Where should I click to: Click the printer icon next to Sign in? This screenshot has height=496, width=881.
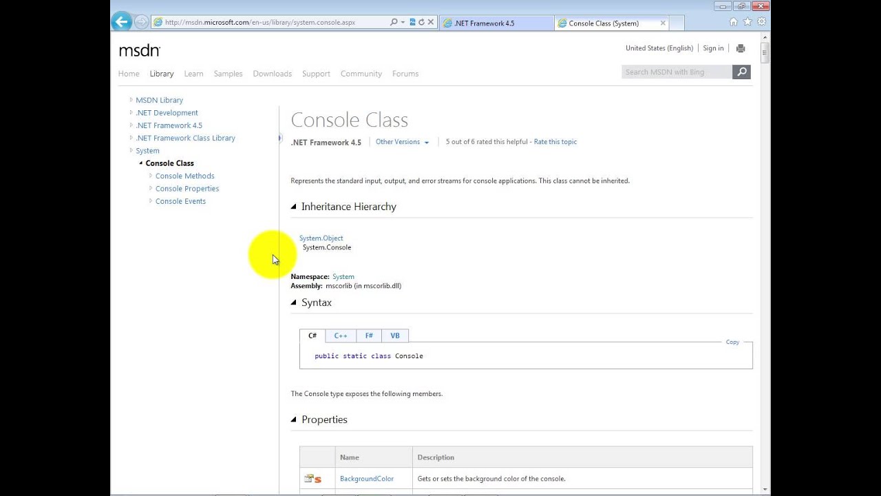tap(741, 48)
